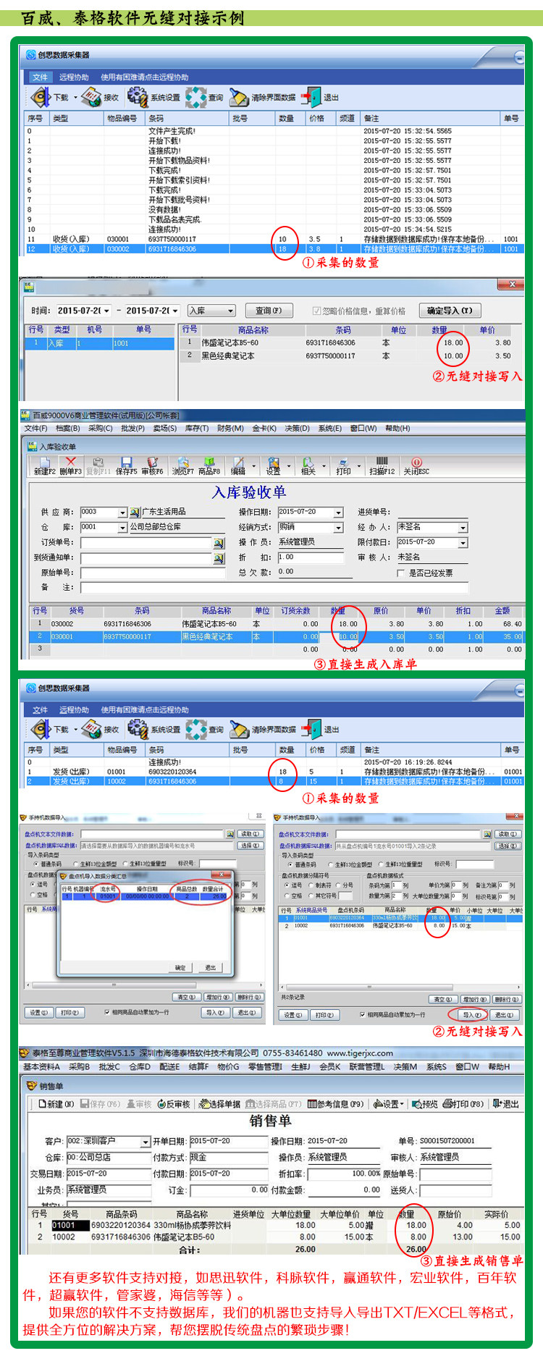Click 浏览F7 icon in 入库验收单 toolbar
The height and width of the screenshot is (1356, 543).
[x=182, y=462]
